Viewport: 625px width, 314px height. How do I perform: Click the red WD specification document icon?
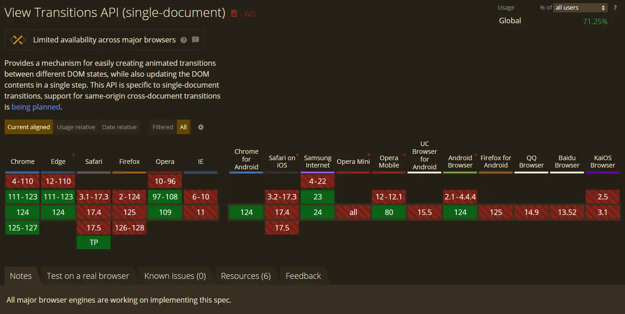pos(234,14)
